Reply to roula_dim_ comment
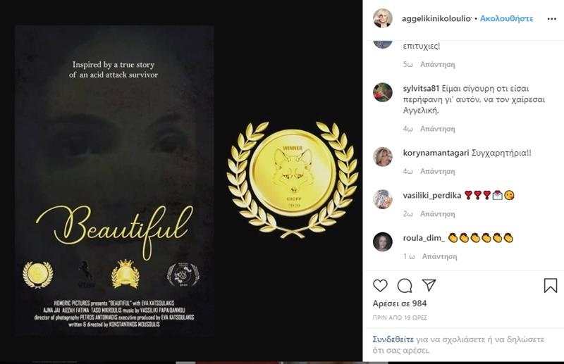564x364 pixels. point(439,256)
